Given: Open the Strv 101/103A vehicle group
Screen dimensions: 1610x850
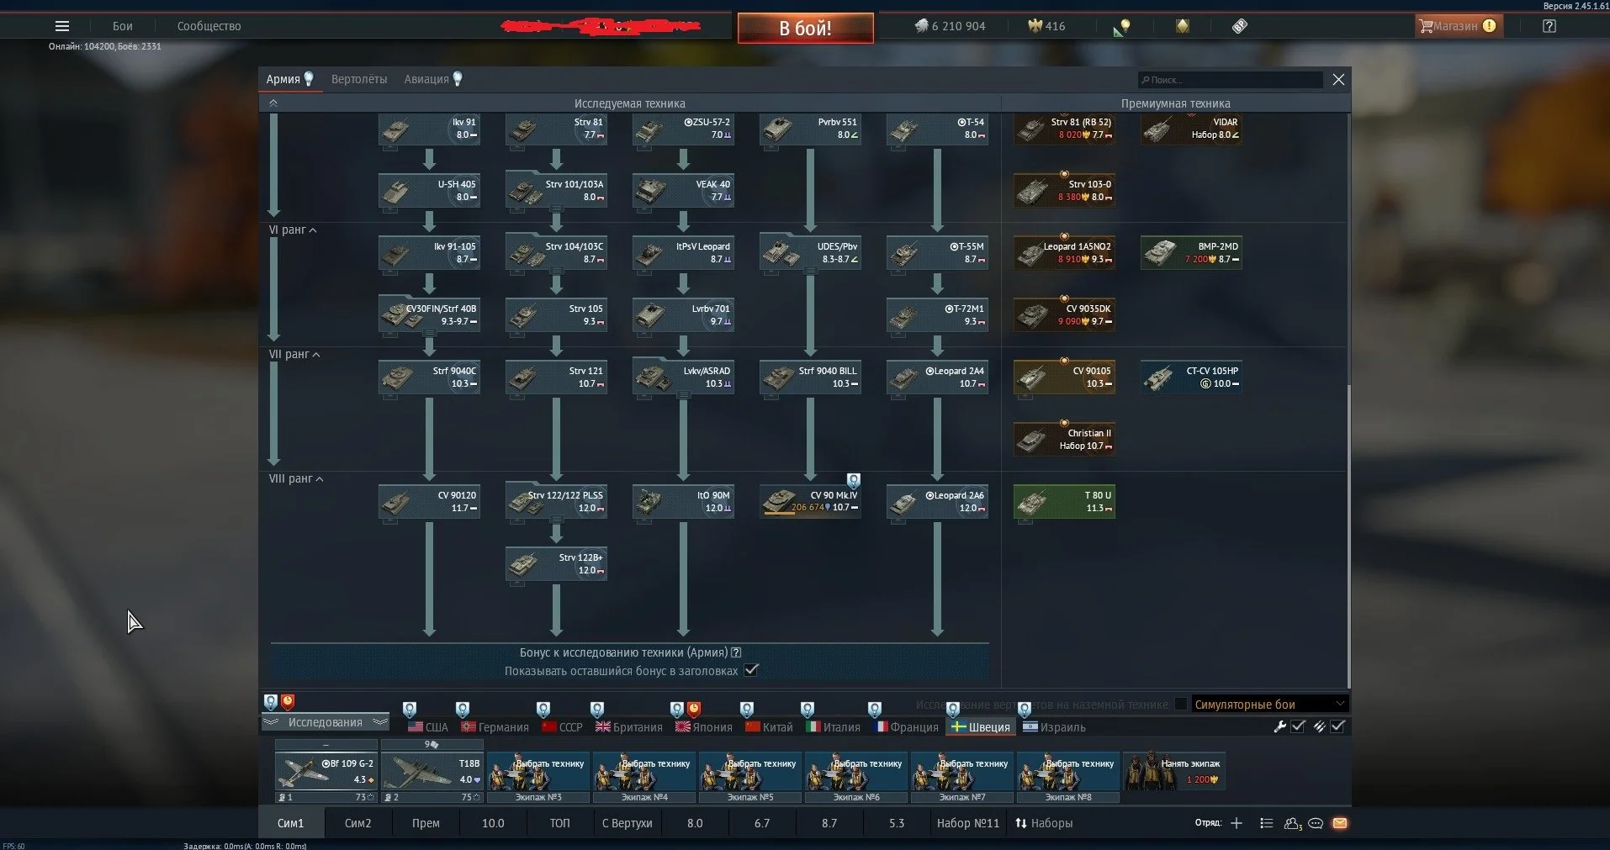Looking at the screenshot, I should pyautogui.click(x=556, y=191).
